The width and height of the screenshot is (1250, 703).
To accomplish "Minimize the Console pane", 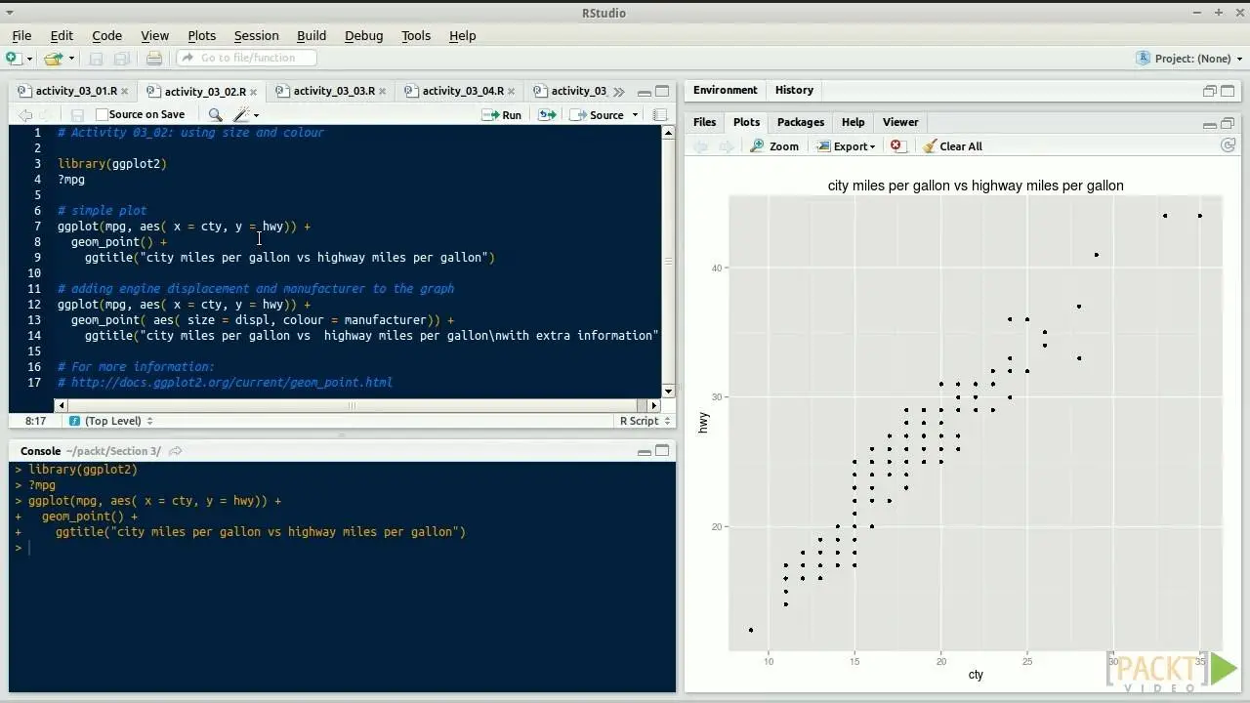I will point(644,452).
